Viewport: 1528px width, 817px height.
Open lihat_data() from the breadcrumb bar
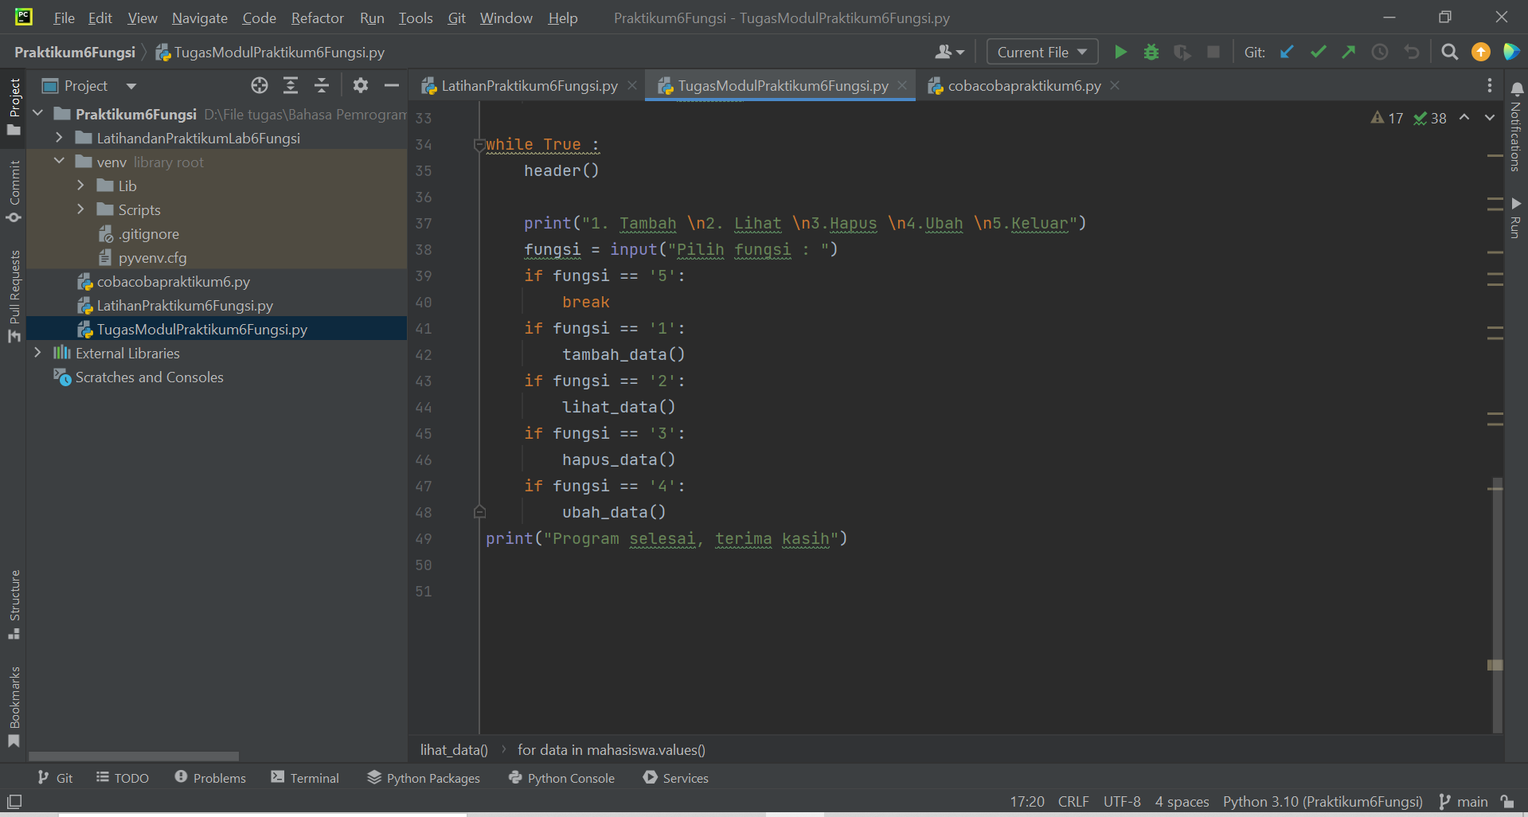click(453, 749)
